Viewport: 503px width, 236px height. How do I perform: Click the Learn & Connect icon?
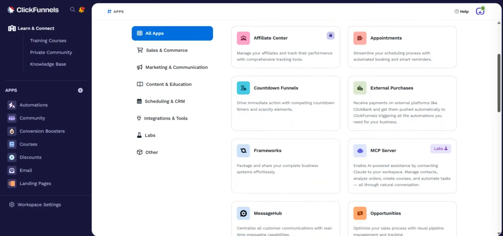[x=12, y=28]
